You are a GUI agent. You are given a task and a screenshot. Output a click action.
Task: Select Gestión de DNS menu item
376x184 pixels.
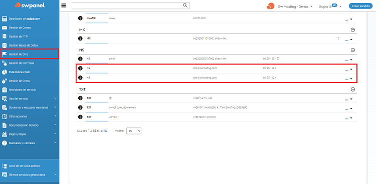tap(30, 54)
